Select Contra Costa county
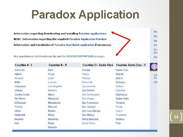This screenshot has width=183, height=137. 22,95
